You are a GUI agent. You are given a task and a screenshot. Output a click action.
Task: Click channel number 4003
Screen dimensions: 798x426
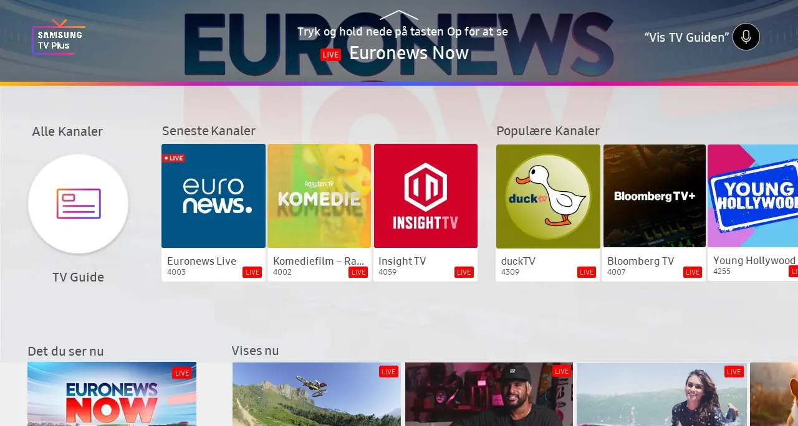pos(176,272)
